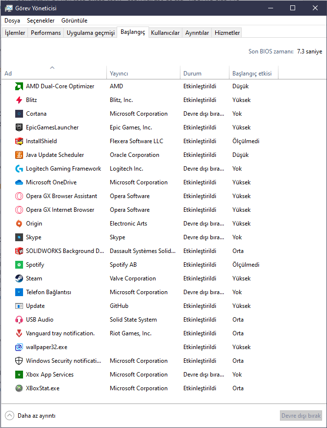The image size is (327, 428).
Task: Click the Blitz lightning icon
Action: 19,100
